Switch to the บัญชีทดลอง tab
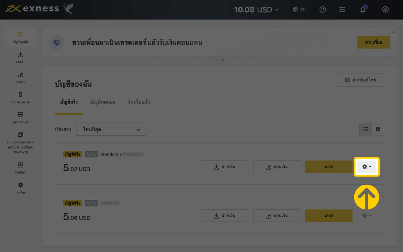The height and width of the screenshot is (252, 403). 103,102
